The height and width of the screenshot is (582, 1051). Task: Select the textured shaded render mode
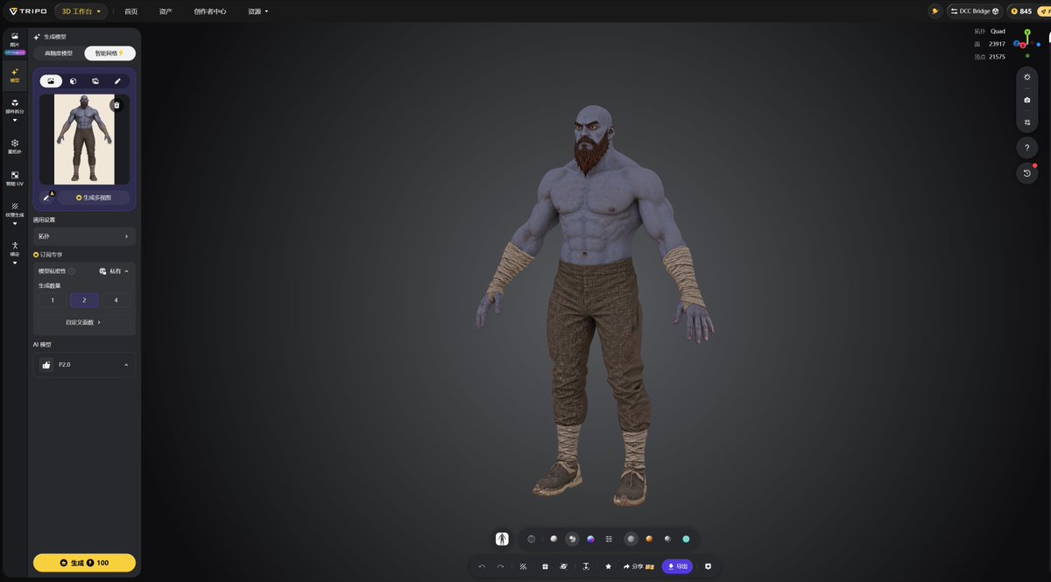[572, 538]
